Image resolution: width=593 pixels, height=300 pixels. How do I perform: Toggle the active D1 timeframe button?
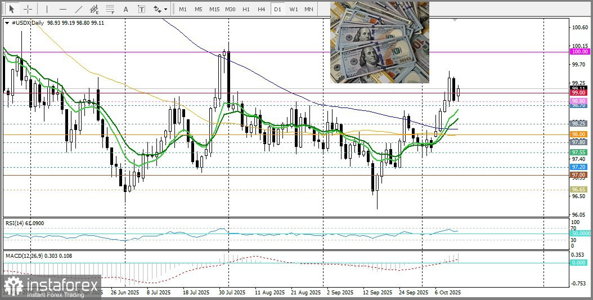click(x=277, y=8)
